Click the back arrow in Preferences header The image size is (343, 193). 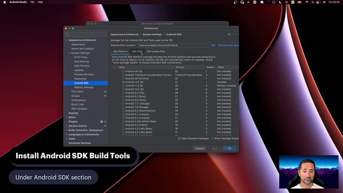coord(229,34)
